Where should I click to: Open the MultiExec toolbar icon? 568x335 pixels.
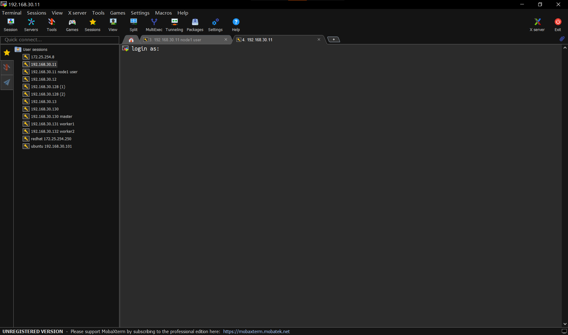154,25
